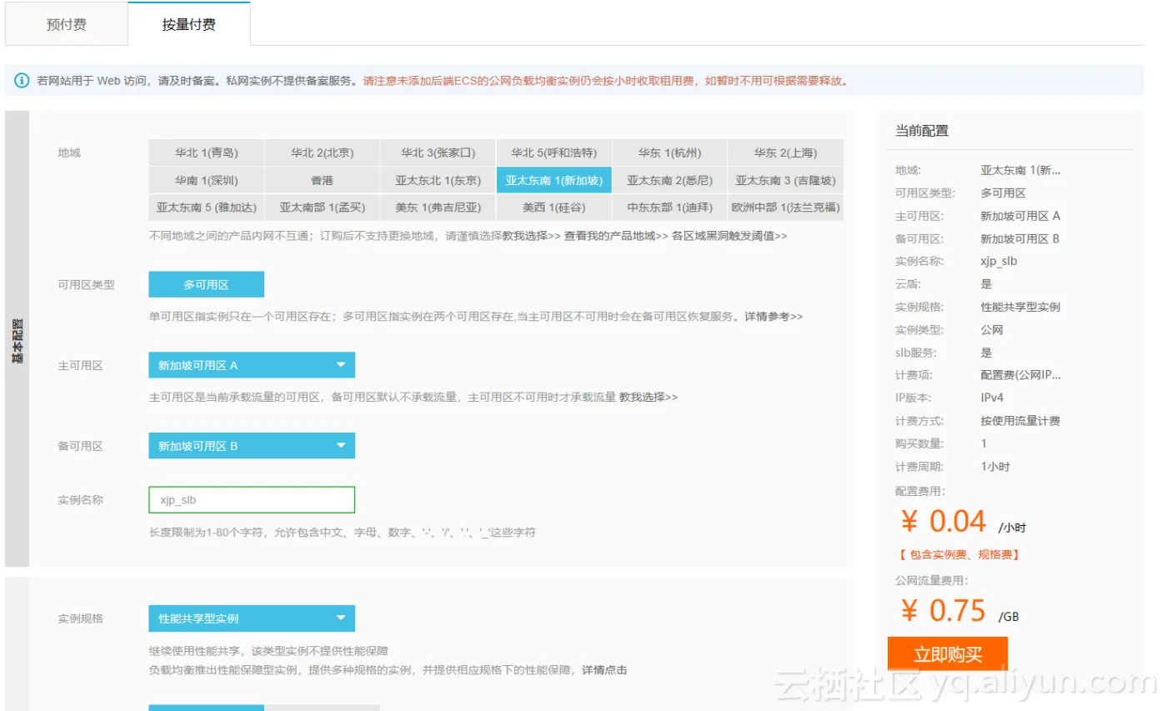Open the 教我选择>> link under regions
The image size is (1167, 711).
point(532,236)
